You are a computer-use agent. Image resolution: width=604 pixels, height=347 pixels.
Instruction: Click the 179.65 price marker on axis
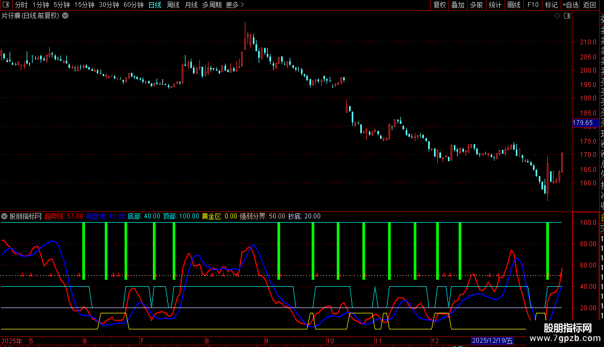(x=584, y=123)
